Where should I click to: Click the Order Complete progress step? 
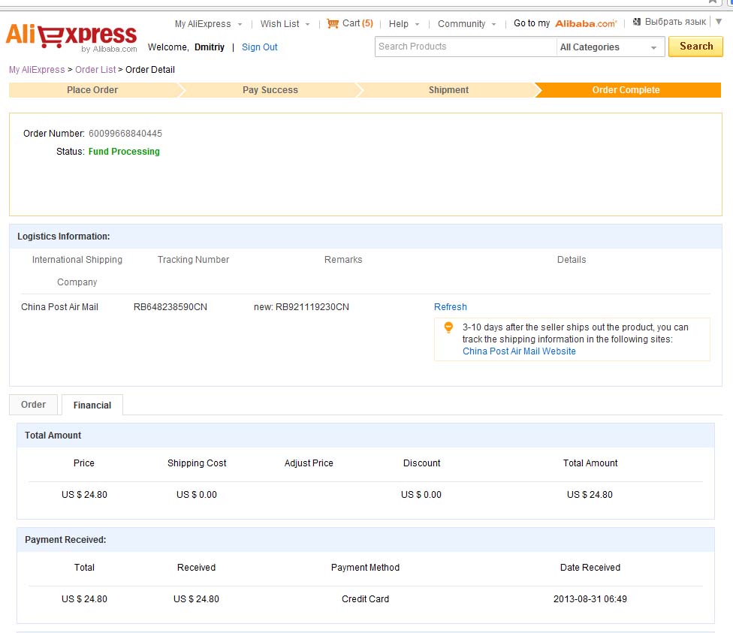click(626, 90)
